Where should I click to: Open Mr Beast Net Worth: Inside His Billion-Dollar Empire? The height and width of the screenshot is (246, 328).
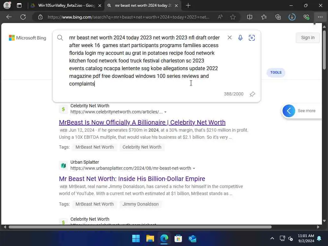tap(132, 179)
